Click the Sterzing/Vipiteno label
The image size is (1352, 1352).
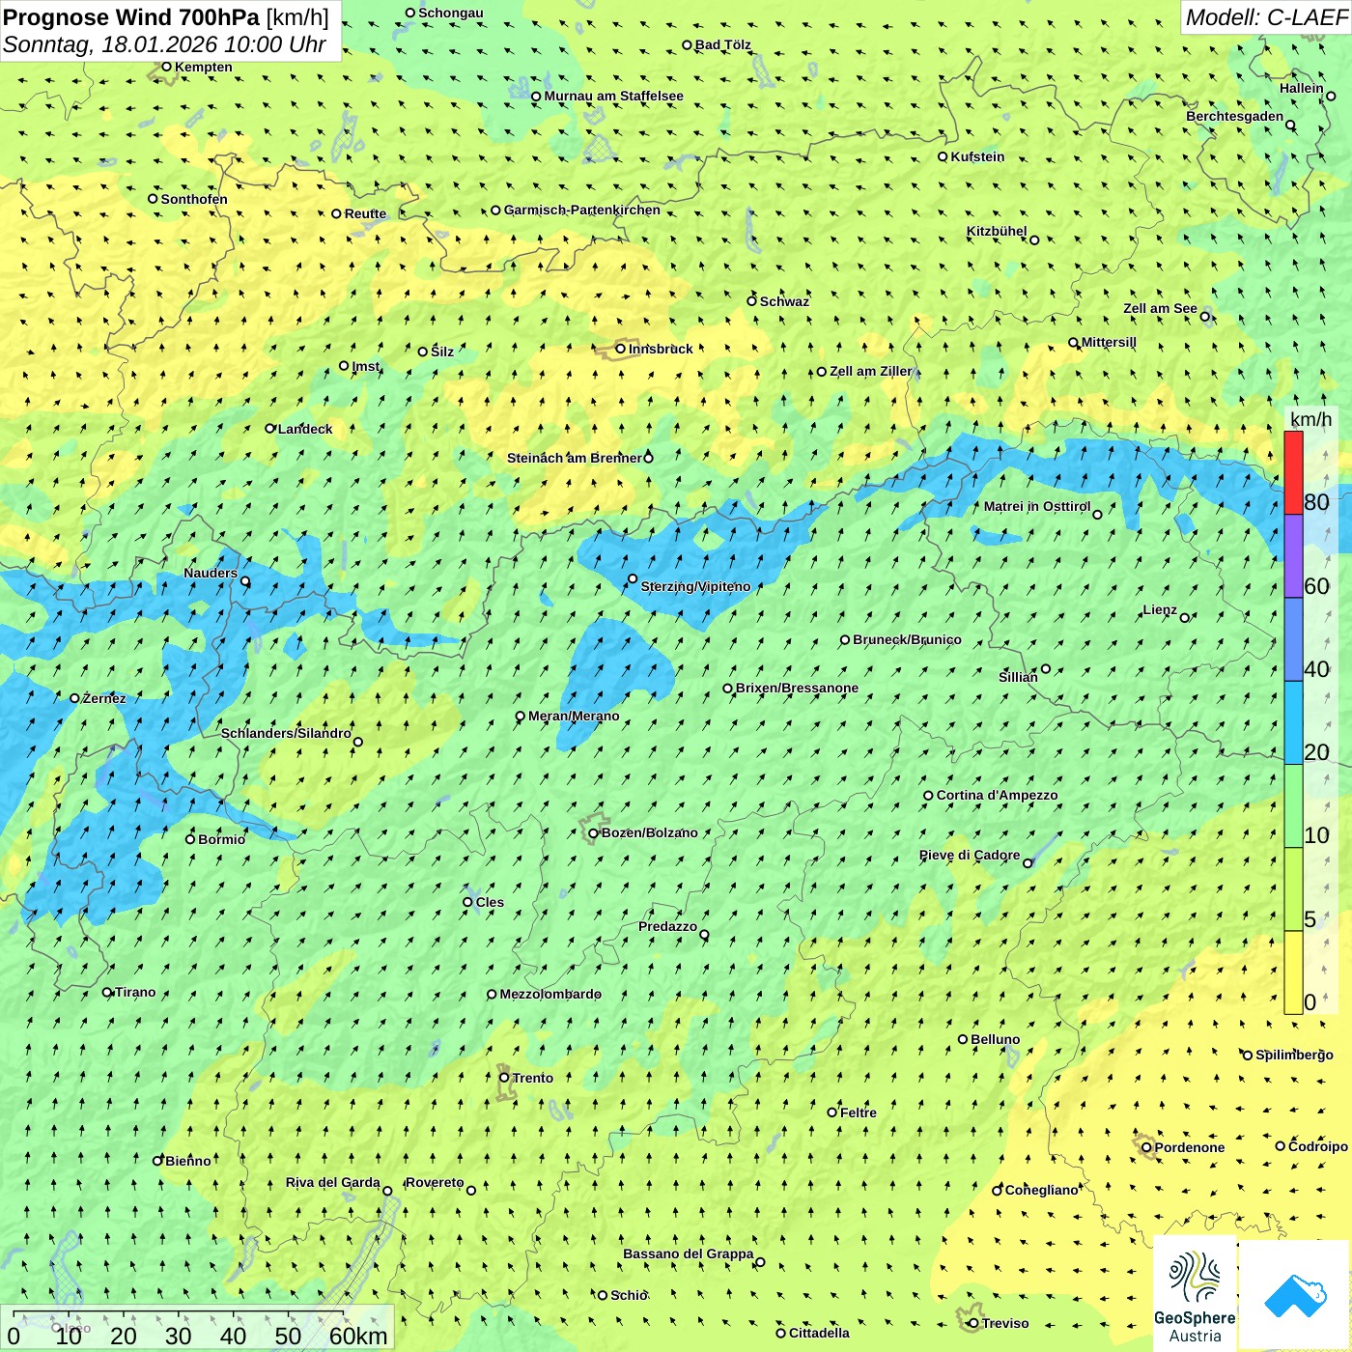coord(695,586)
